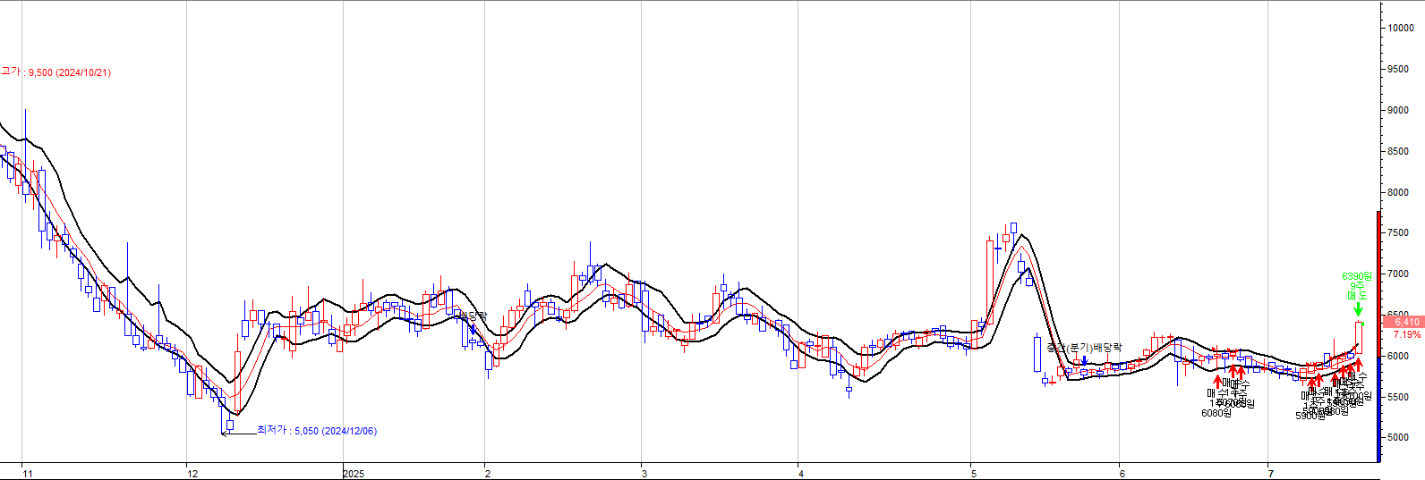Click the blue arrow under 중간(분기)배당락

[x=1084, y=361]
